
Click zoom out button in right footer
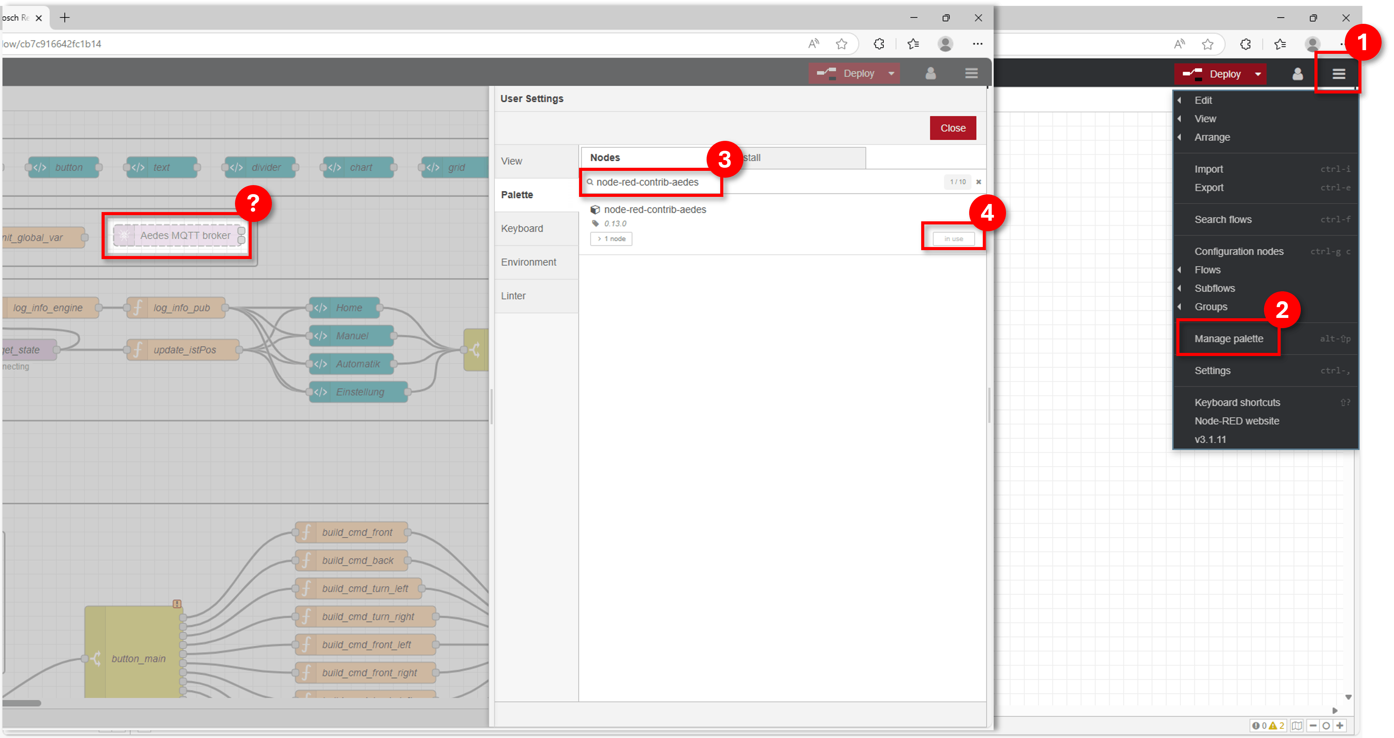click(1313, 726)
